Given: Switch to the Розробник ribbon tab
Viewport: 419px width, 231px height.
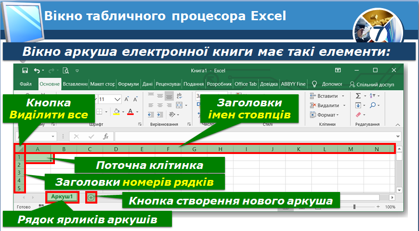Looking at the screenshot, I should (219, 84).
